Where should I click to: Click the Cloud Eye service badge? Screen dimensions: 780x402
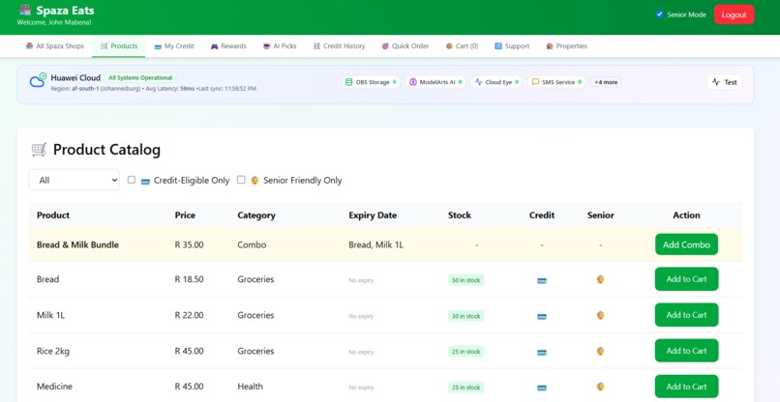[496, 82]
